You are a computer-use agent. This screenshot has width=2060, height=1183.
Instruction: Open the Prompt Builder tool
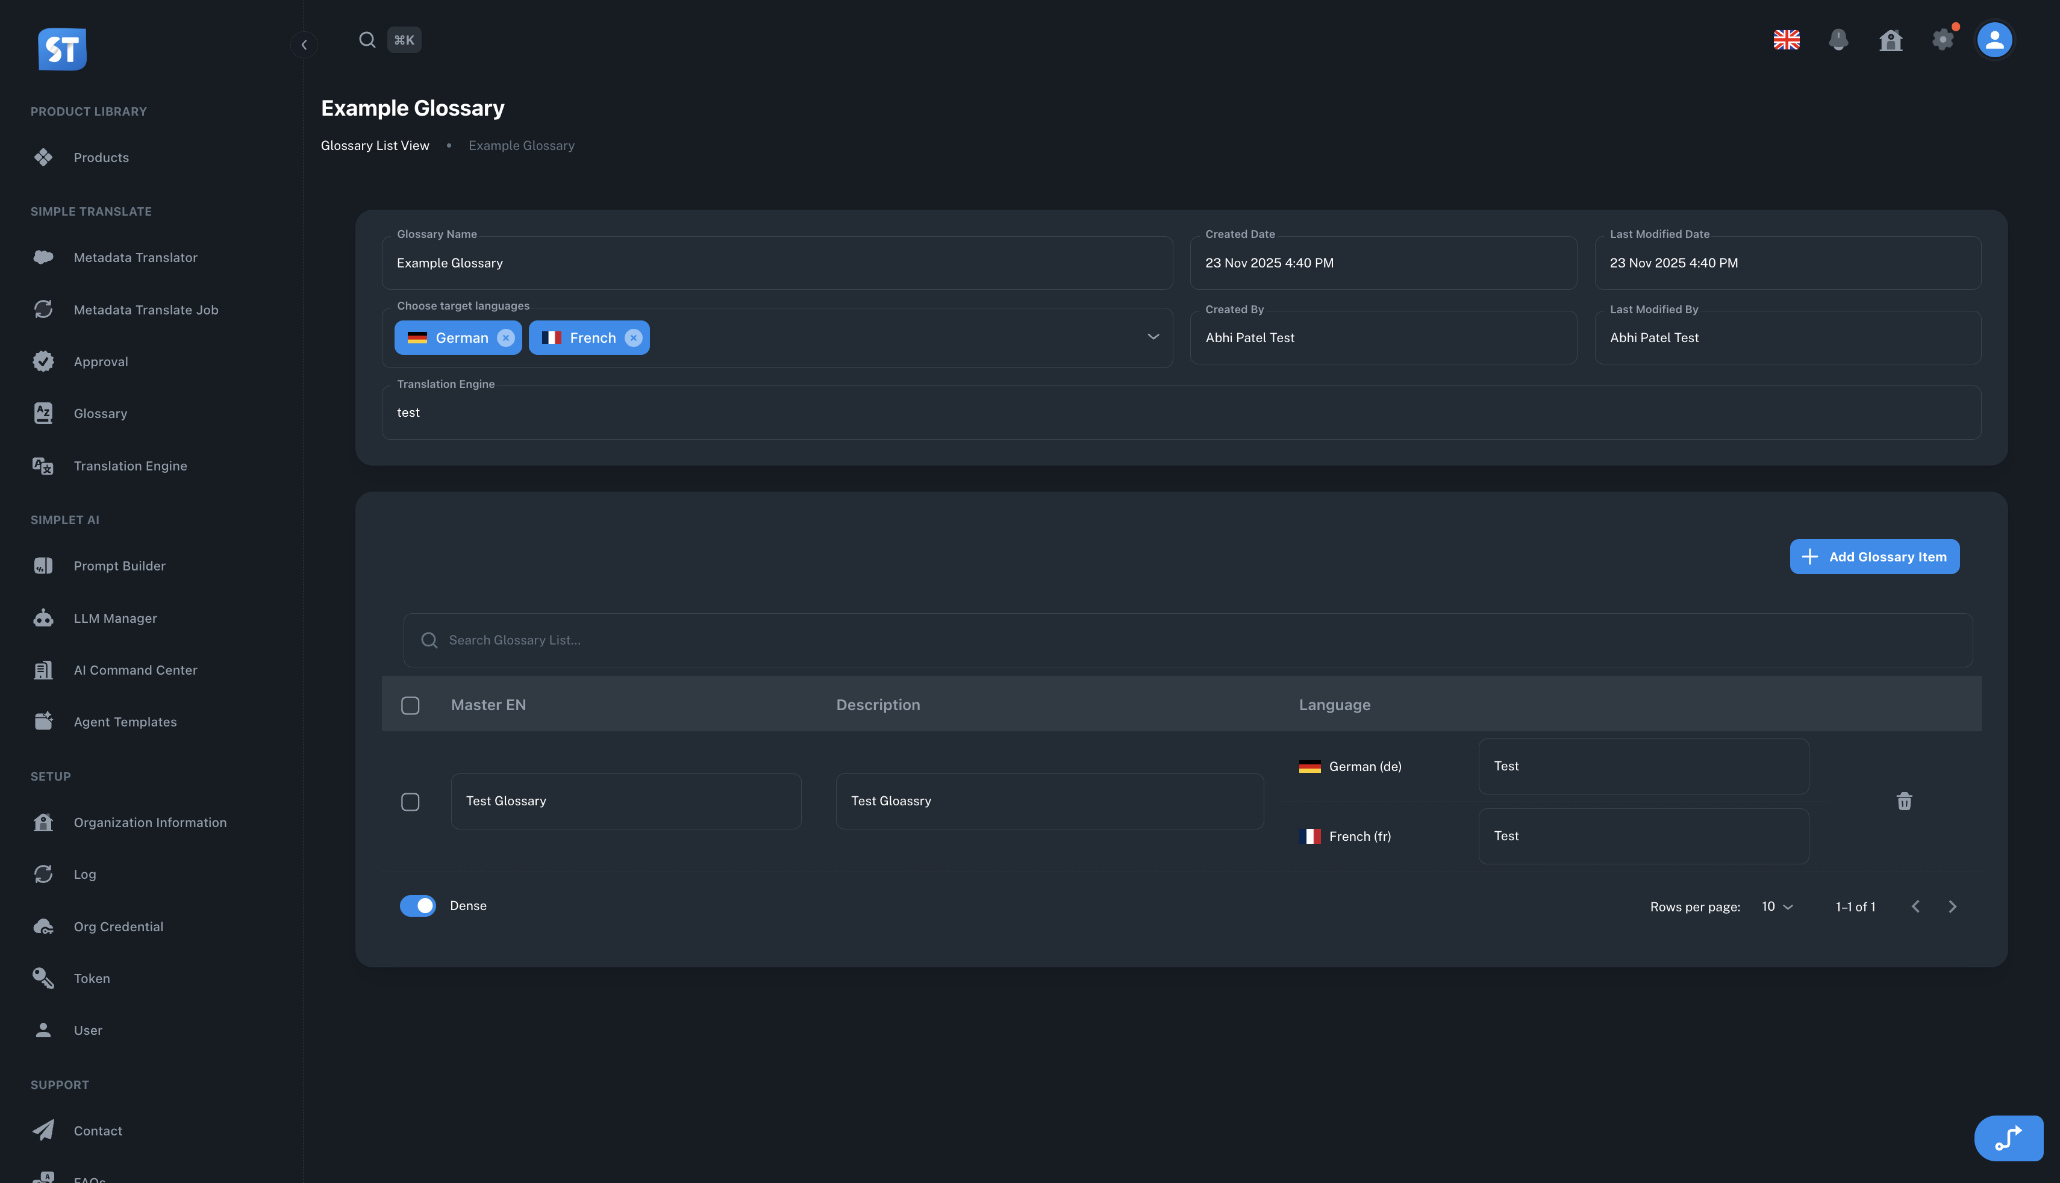tap(119, 566)
